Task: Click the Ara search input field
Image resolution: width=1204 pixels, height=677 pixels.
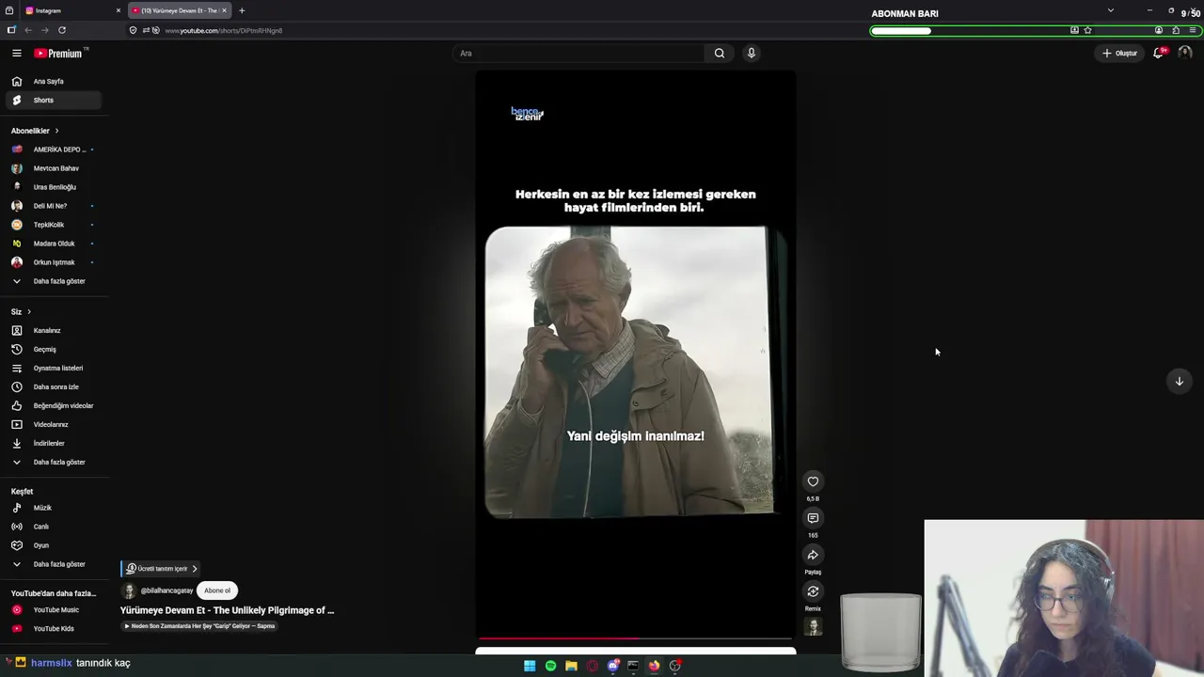Action: [x=580, y=54]
